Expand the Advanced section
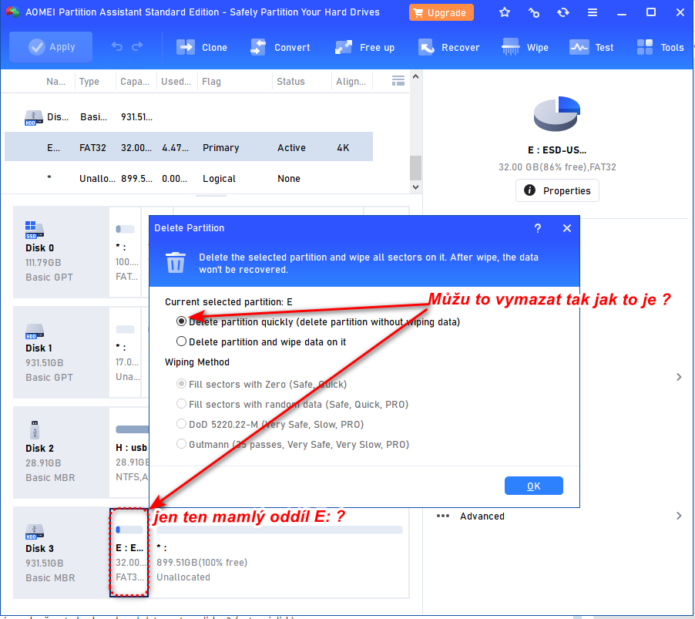This screenshot has width=695, height=619. click(x=679, y=516)
